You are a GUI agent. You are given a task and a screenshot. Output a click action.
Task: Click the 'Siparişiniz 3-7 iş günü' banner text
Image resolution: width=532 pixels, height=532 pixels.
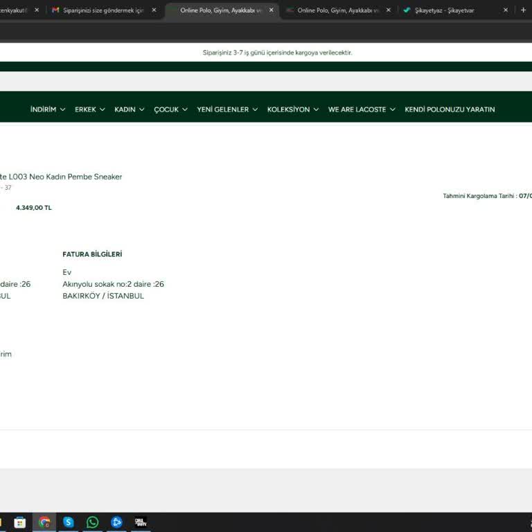277,53
